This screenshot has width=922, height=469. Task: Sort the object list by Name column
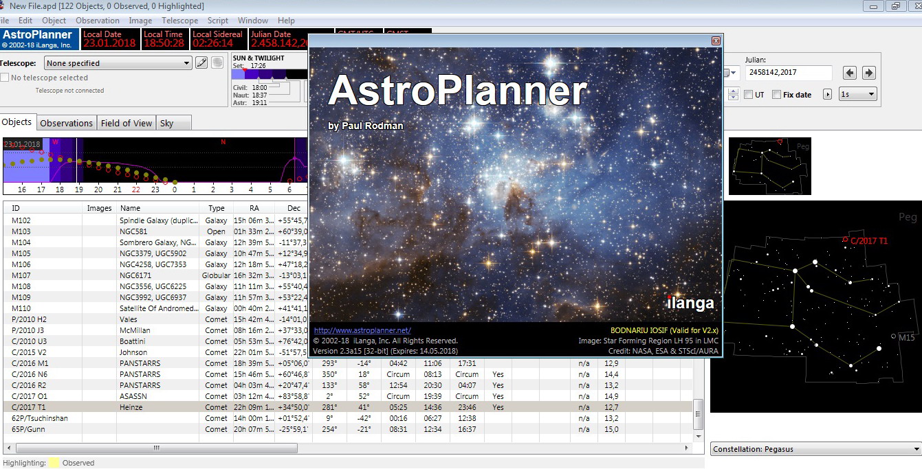click(157, 208)
